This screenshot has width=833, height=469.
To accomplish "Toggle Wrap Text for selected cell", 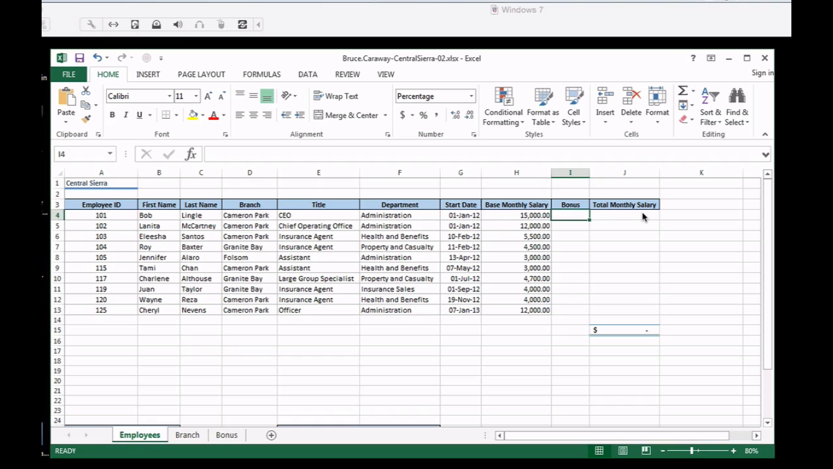I will (x=336, y=96).
